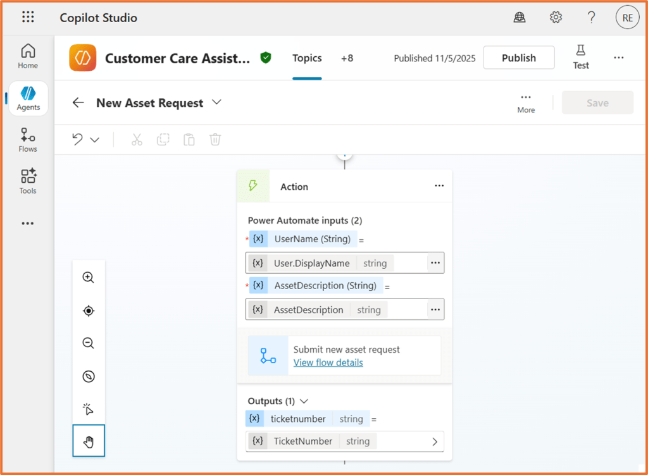Screen dimensions: 648x475
Task: Open the New Asset Request topic dropdown
Action: pos(216,102)
